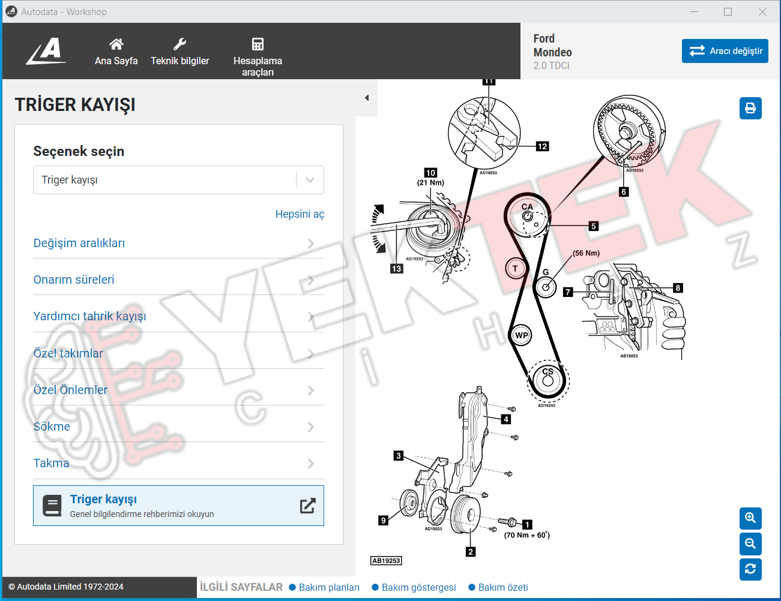The height and width of the screenshot is (601, 781).
Task: Collapse the left panel arrow
Action: [367, 98]
